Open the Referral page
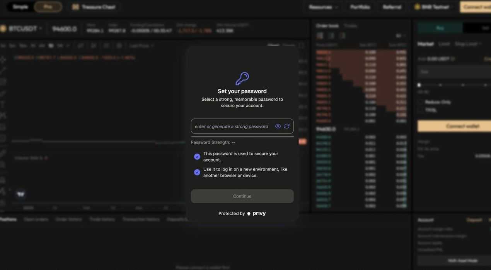The width and height of the screenshot is (491, 270). pyautogui.click(x=392, y=7)
